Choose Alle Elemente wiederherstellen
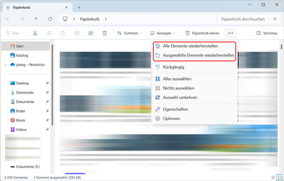Image resolution: width=284 pixels, height=181 pixels. click(x=195, y=46)
